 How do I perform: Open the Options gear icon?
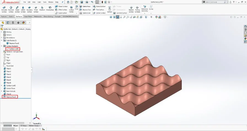[x=109, y=2]
